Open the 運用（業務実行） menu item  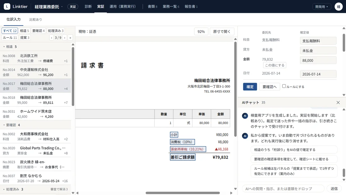click(123, 7)
